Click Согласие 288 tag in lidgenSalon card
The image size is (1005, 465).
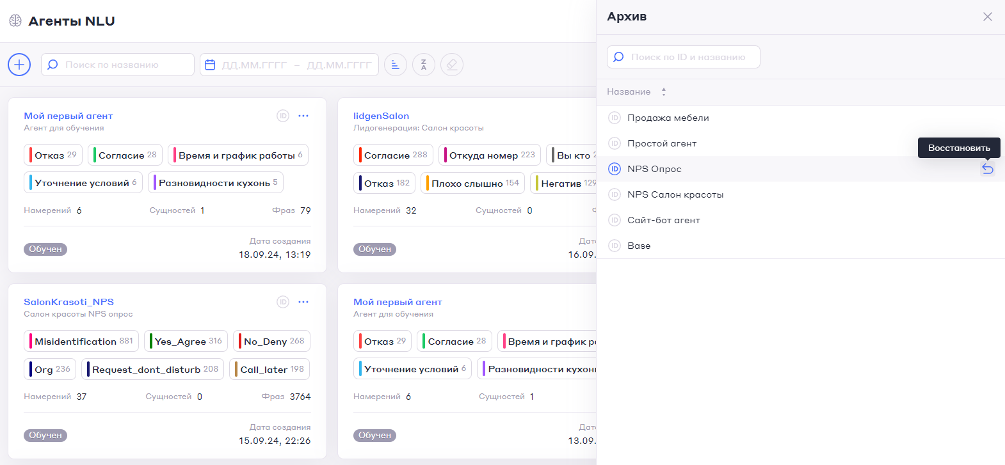click(x=393, y=155)
